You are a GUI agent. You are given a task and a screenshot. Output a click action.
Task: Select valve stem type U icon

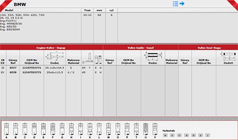(x=145, y=129)
